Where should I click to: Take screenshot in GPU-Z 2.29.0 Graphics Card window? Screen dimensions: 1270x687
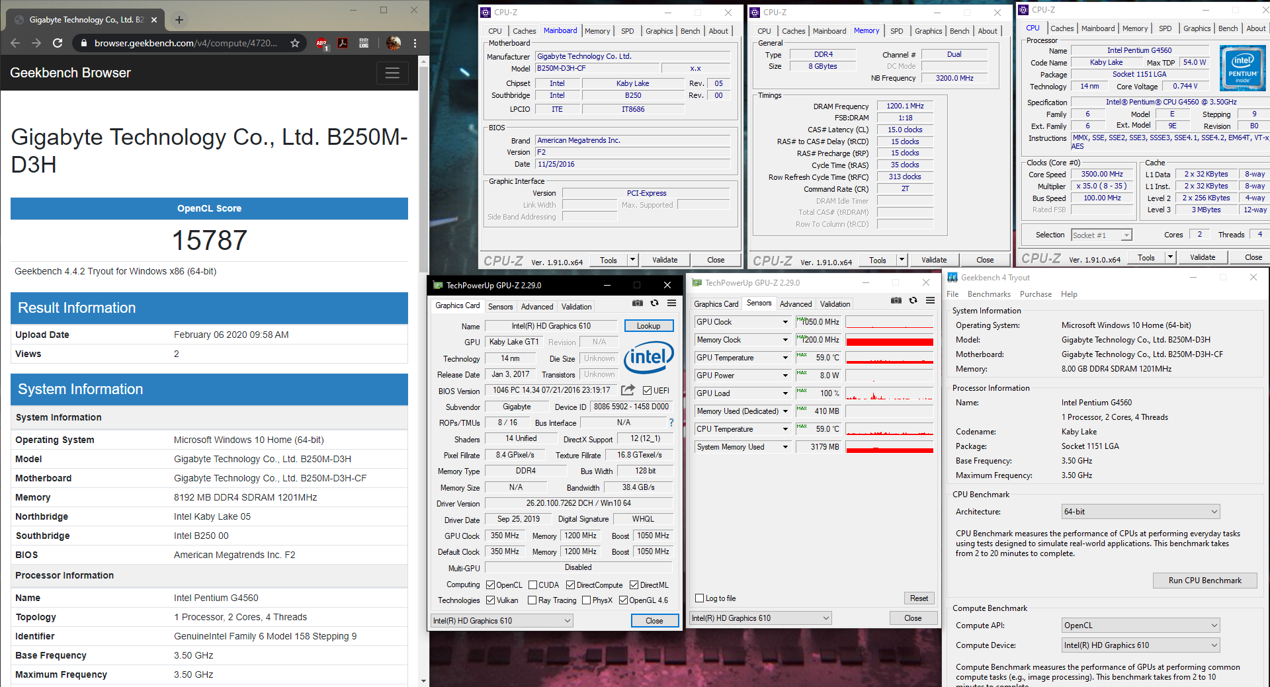point(637,303)
